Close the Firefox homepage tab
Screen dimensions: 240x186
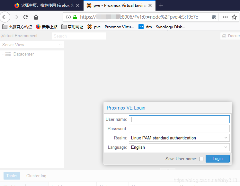pyautogui.click(x=78, y=5)
